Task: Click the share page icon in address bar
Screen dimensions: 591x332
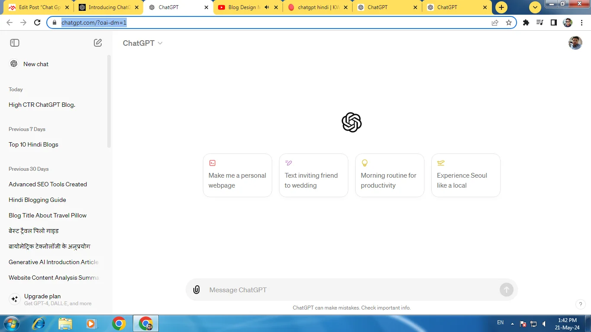Action: tap(495, 22)
